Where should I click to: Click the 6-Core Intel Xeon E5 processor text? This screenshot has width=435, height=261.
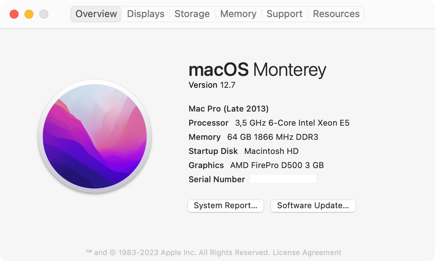(292, 123)
